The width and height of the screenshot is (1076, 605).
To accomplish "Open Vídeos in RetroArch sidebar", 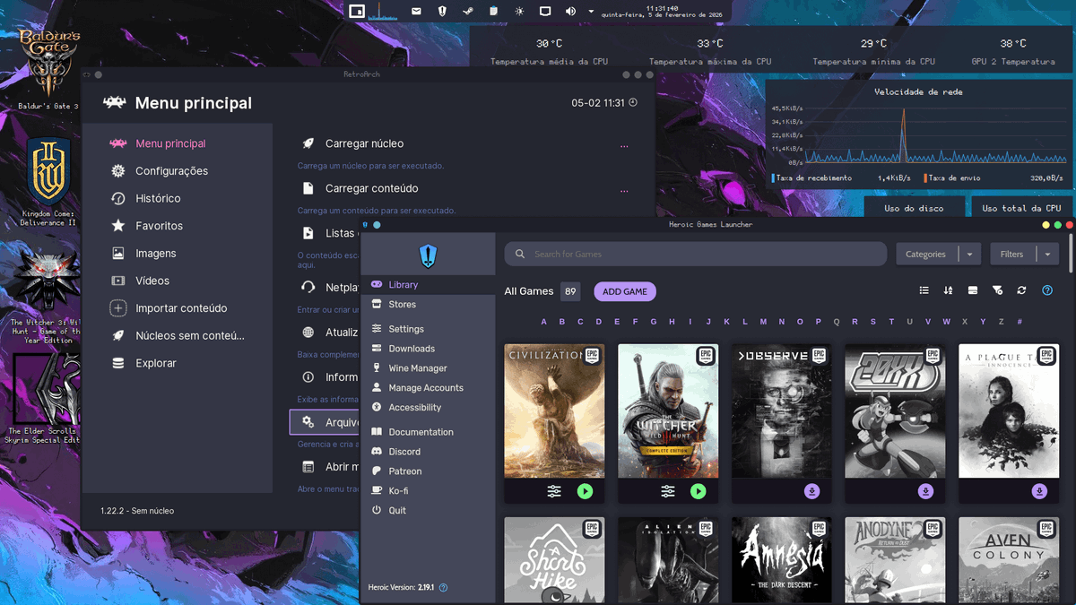I will [x=177, y=281].
